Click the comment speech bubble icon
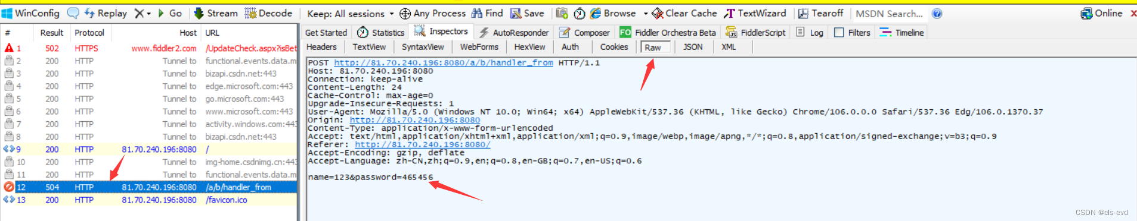This screenshot has width=1137, height=221. tap(73, 13)
